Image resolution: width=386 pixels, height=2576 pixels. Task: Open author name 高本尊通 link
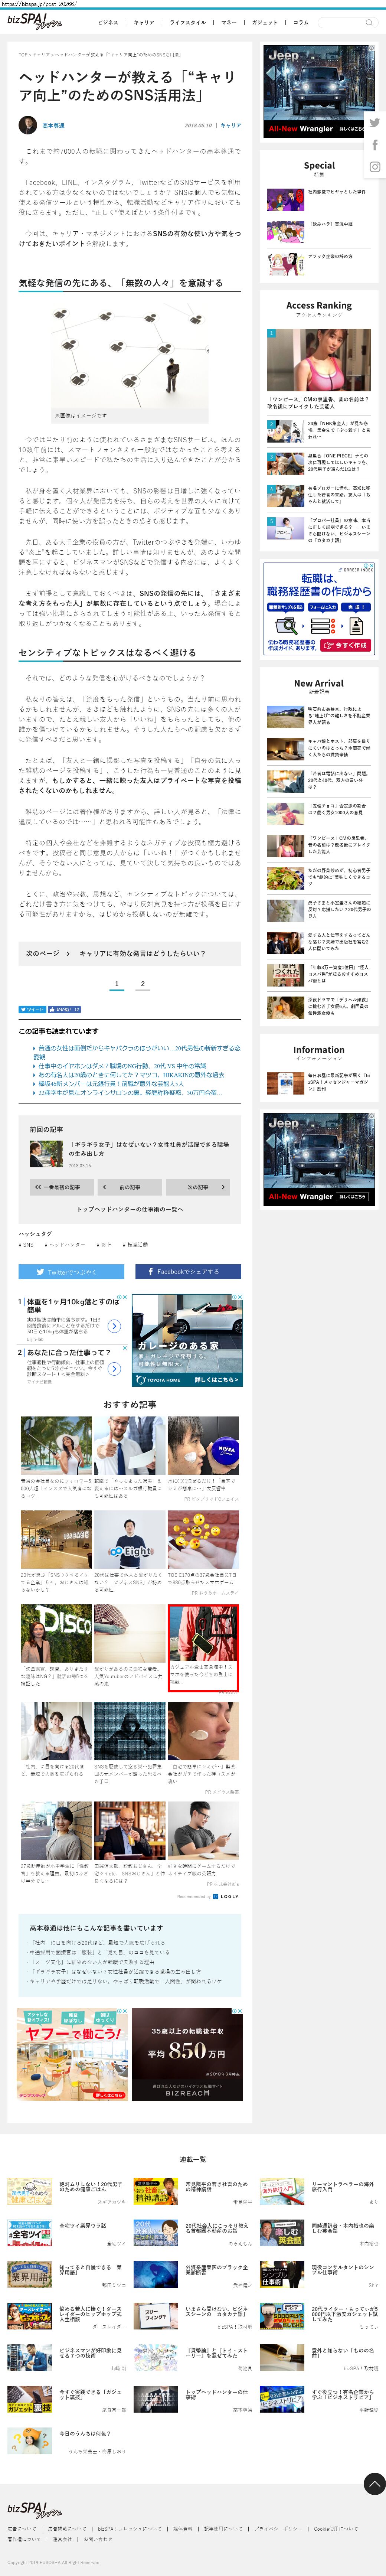tap(53, 126)
